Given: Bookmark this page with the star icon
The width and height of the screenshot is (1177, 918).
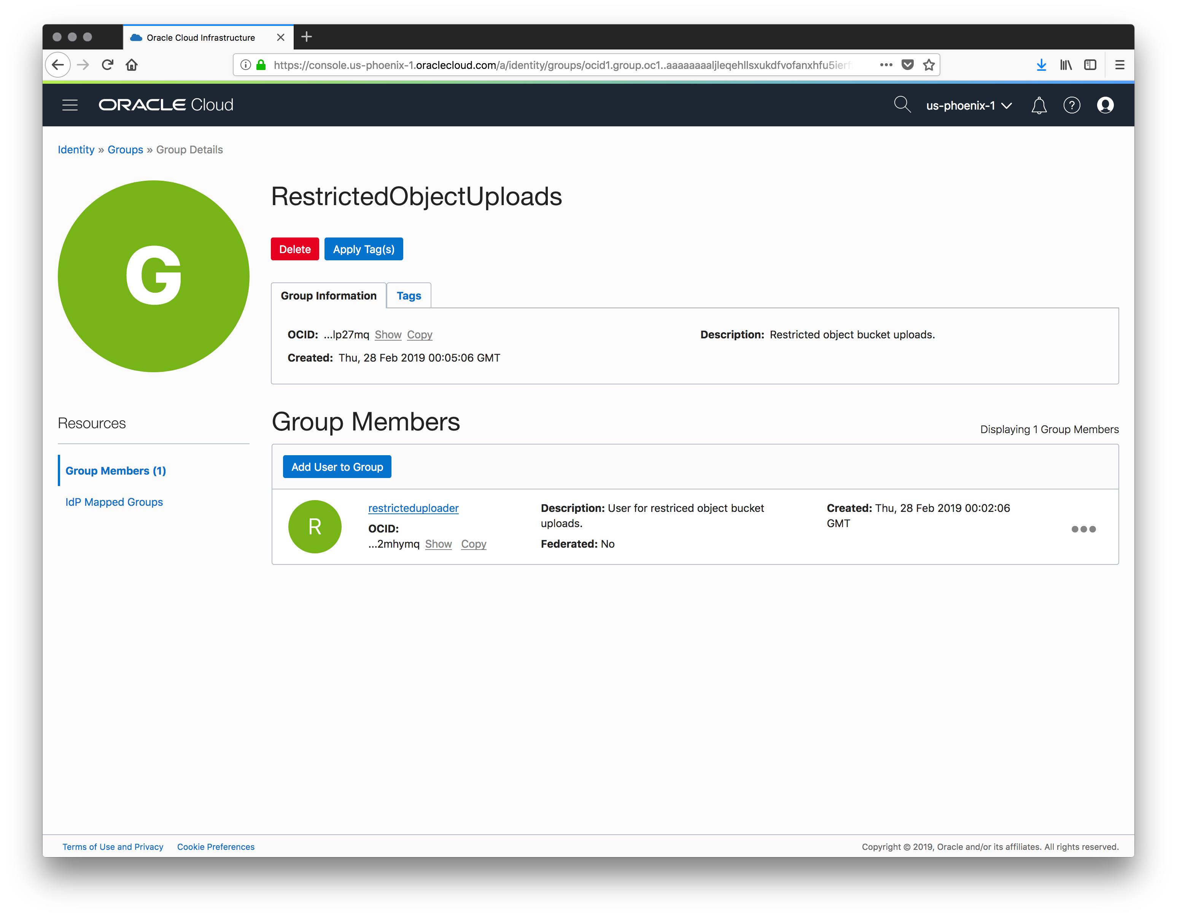Looking at the screenshot, I should click(929, 65).
